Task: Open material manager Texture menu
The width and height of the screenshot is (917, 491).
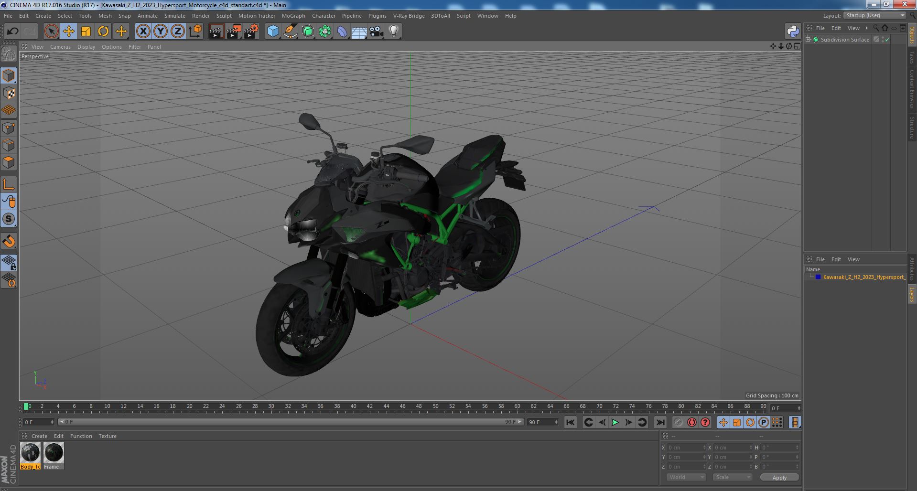Action: (108, 436)
